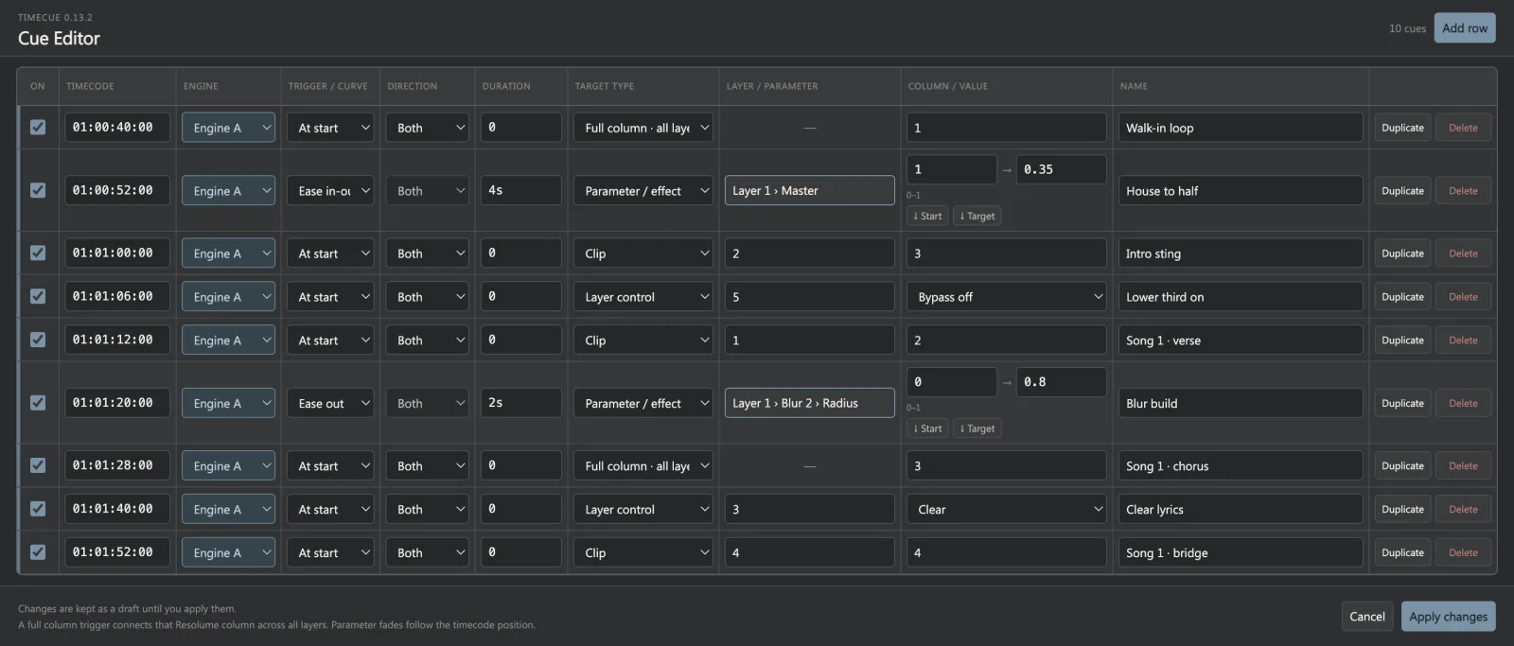The image size is (1514, 646).
Task: Click Target button in Blur build row
Action: (977, 428)
